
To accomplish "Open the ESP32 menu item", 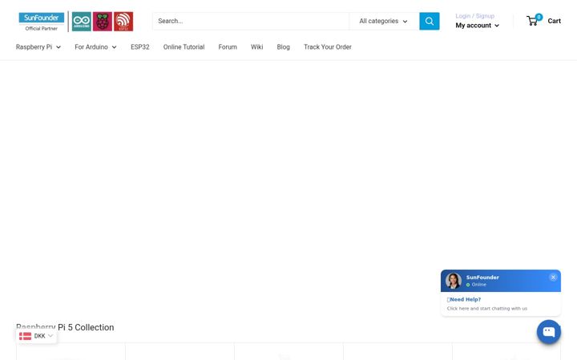I will [x=139, y=47].
